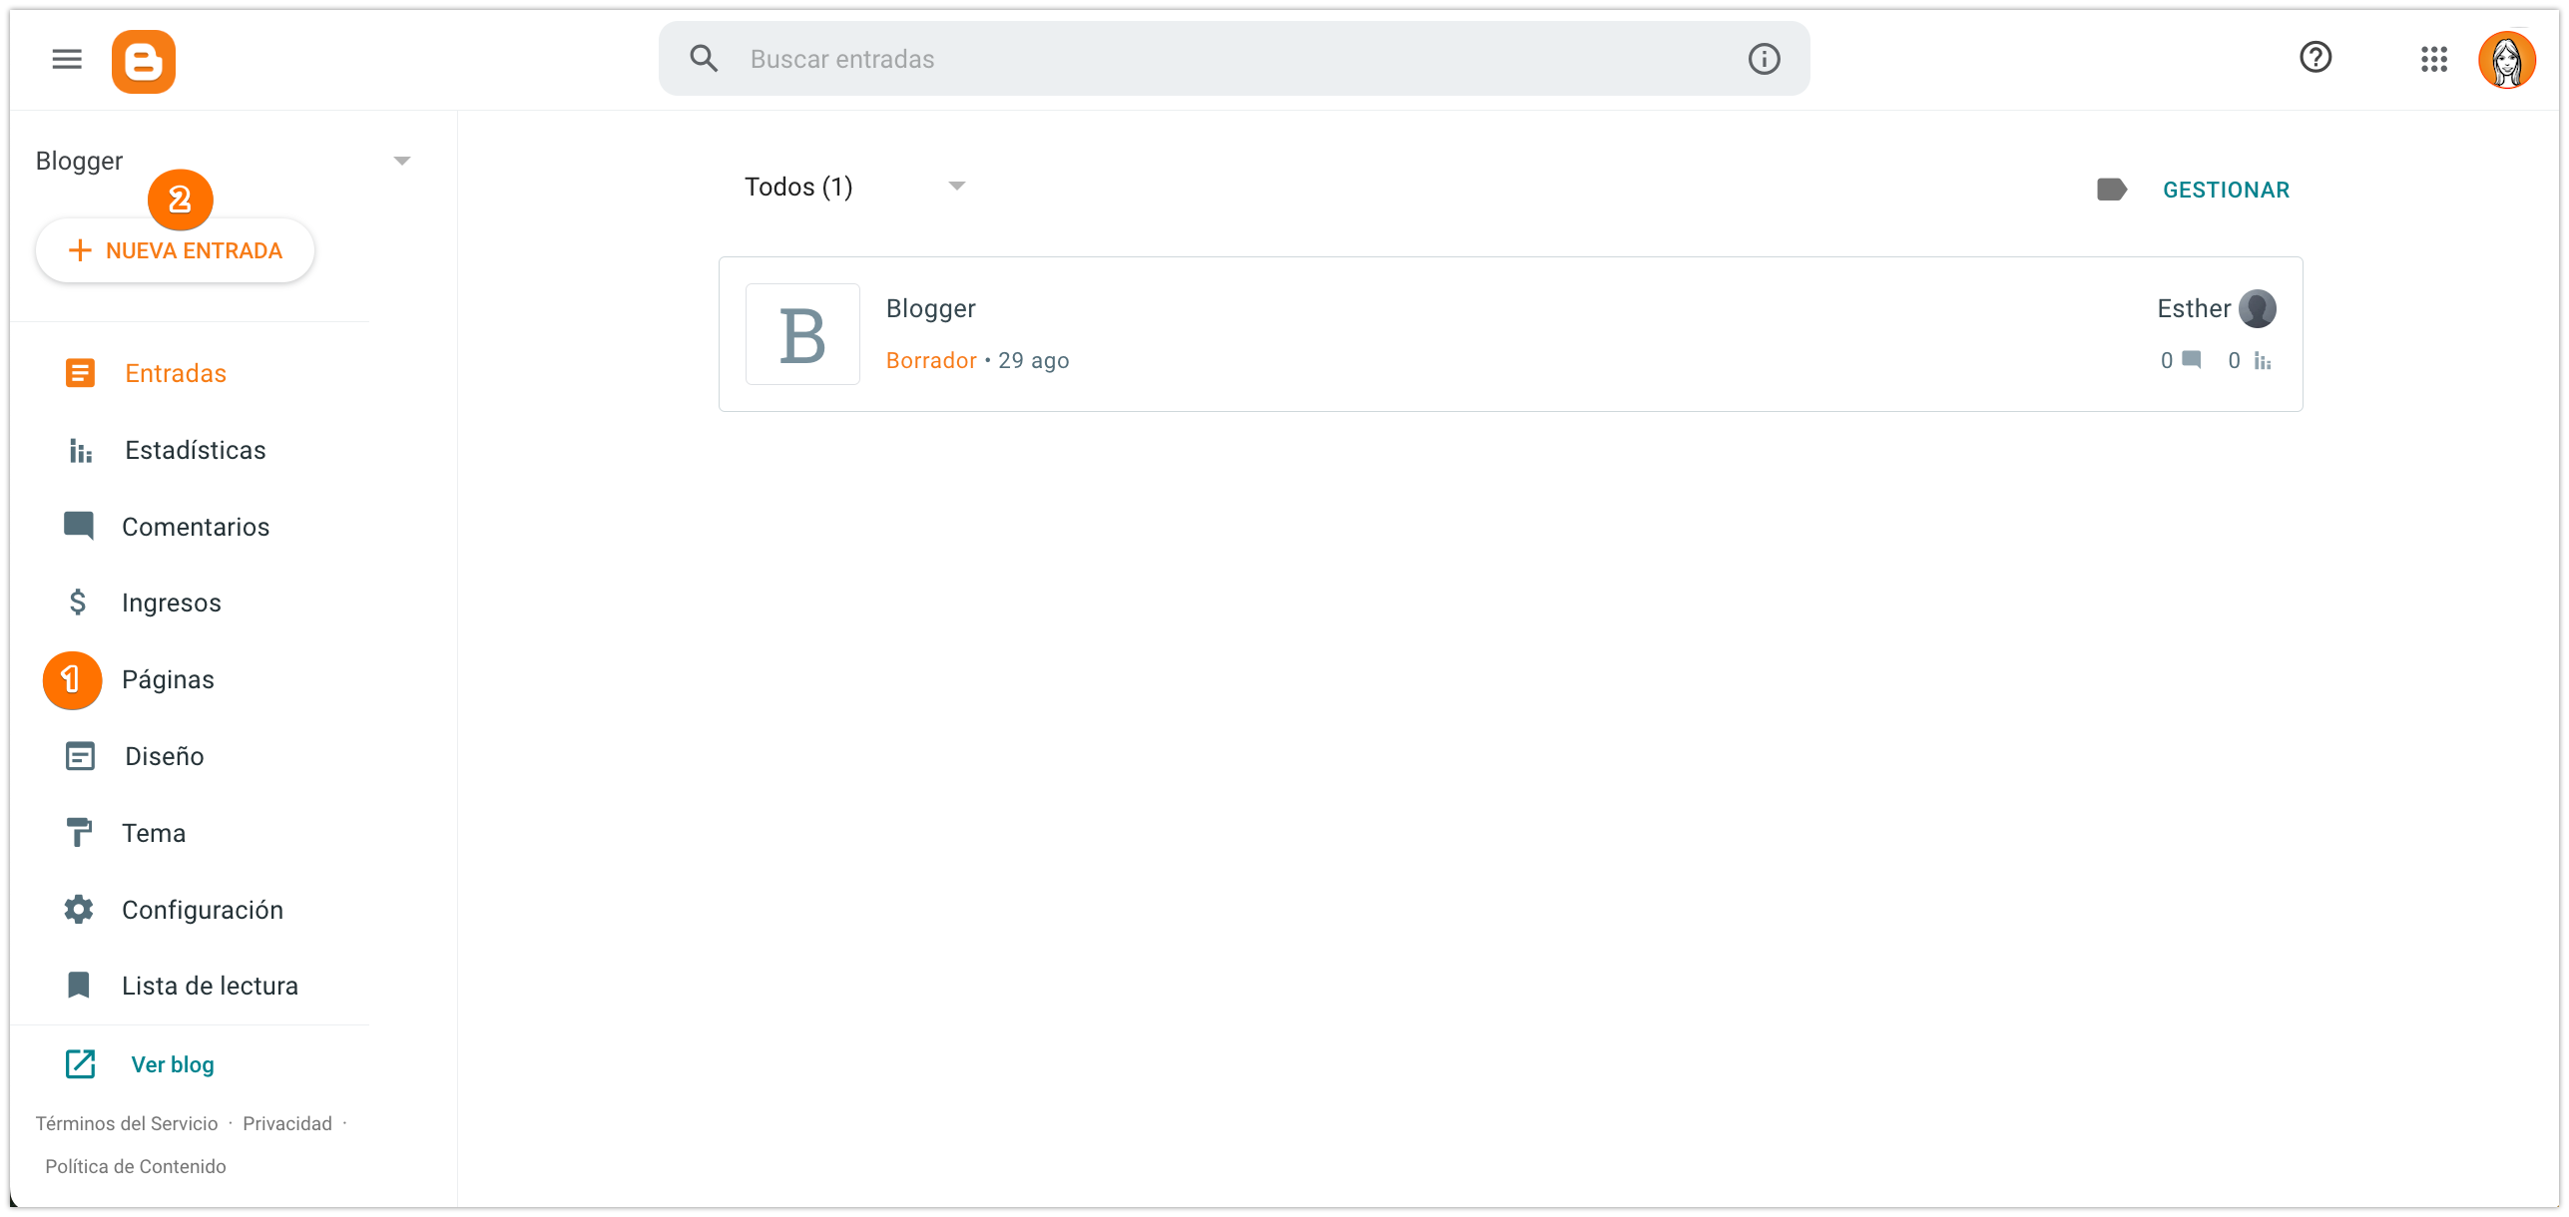The height and width of the screenshot is (1217, 2569).
Task: Click the orange Blogger logo
Action: pos(144,62)
